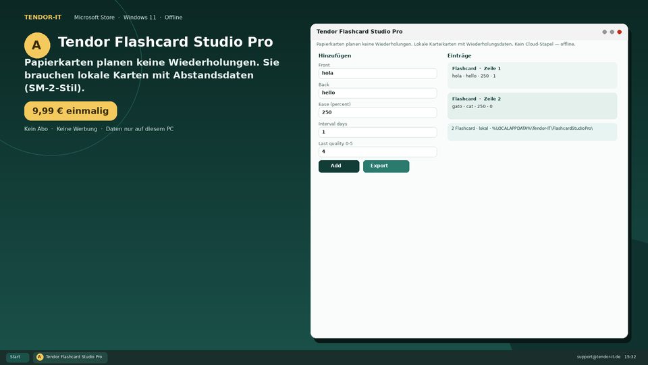Click the Add button
Viewport: 648px width, 365px height.
pyautogui.click(x=338, y=166)
